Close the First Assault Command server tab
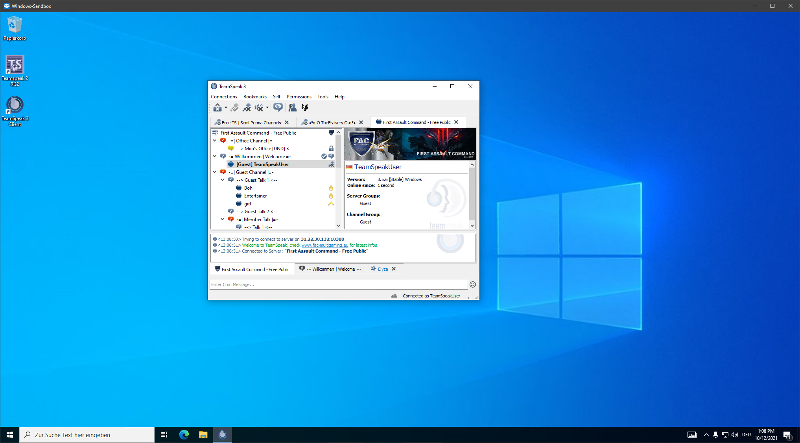This screenshot has width=800, height=443. click(456, 122)
